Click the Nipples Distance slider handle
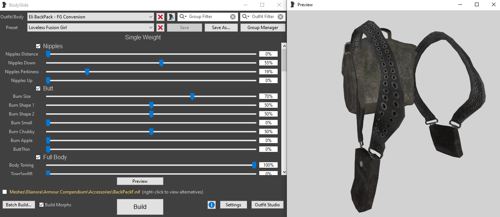Screen dimensions: 500x217 (x=48, y=54)
